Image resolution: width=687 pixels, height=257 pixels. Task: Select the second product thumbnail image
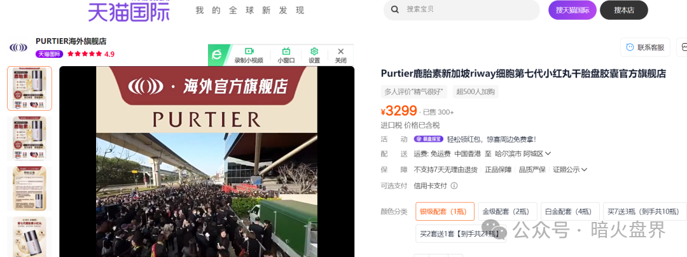pos(29,138)
